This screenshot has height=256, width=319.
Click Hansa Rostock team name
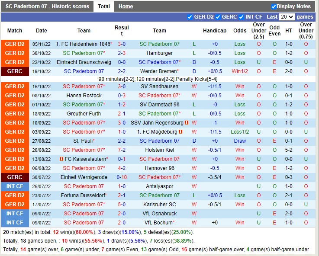point(84,96)
